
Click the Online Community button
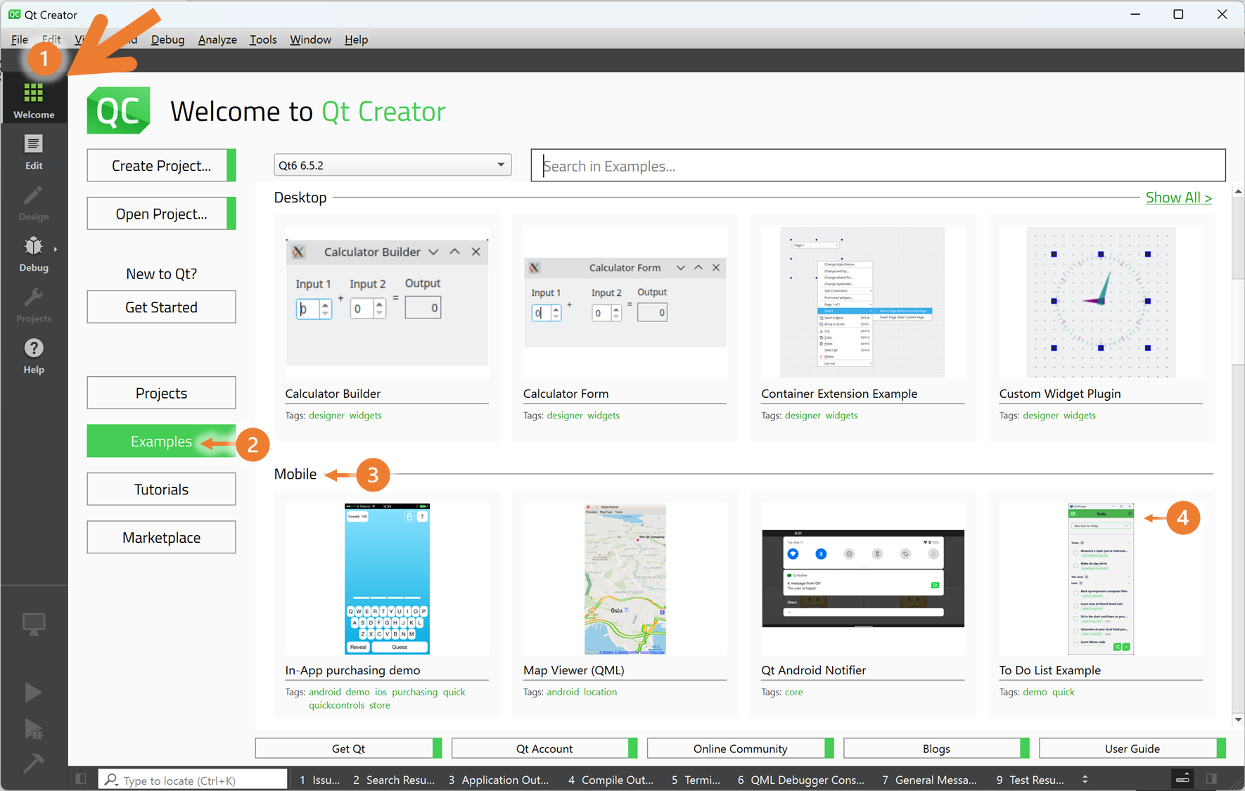point(740,749)
